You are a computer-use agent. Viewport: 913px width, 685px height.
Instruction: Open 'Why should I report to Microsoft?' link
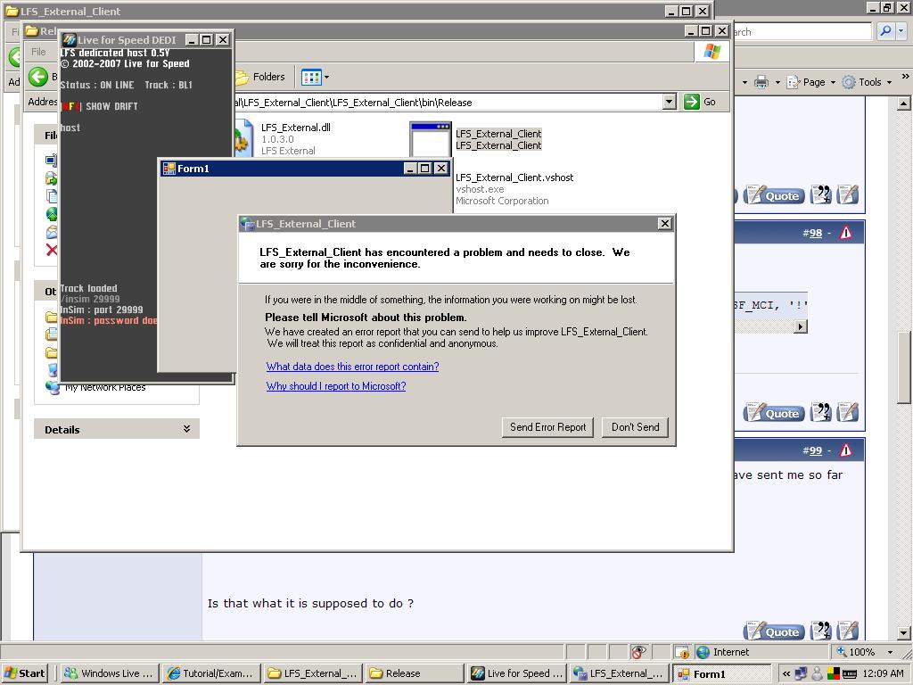coord(336,386)
